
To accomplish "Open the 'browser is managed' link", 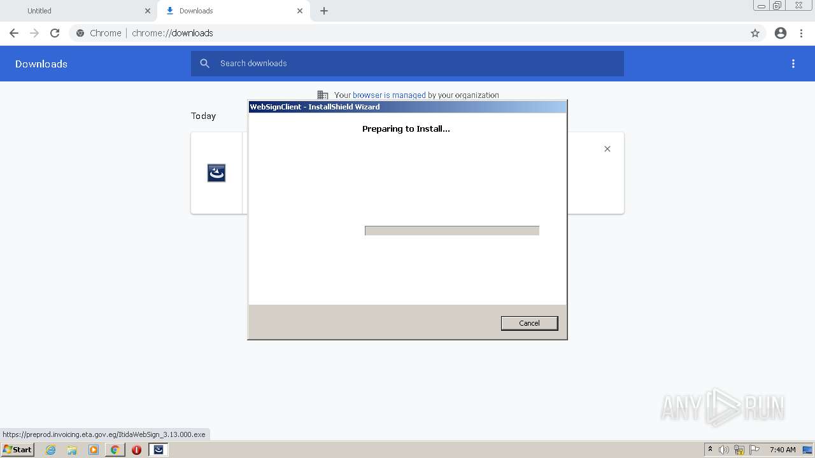I will [x=389, y=95].
